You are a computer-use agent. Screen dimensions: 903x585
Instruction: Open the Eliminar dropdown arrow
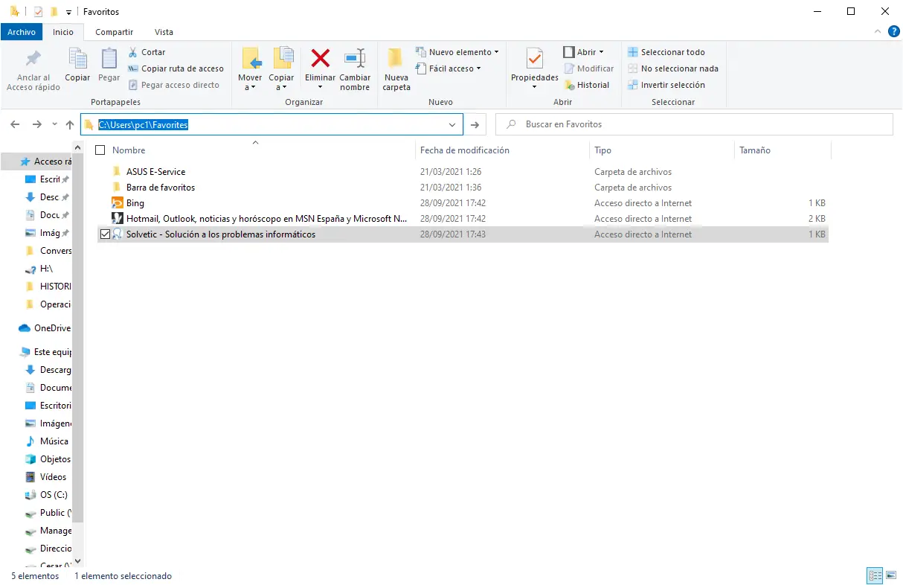(321, 87)
